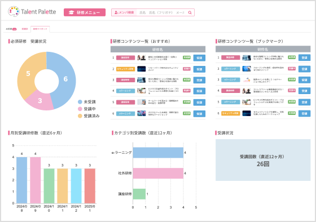Click 受講 for row 3 in おすすめ list
The height and width of the screenshot is (222, 316).
point(199,80)
